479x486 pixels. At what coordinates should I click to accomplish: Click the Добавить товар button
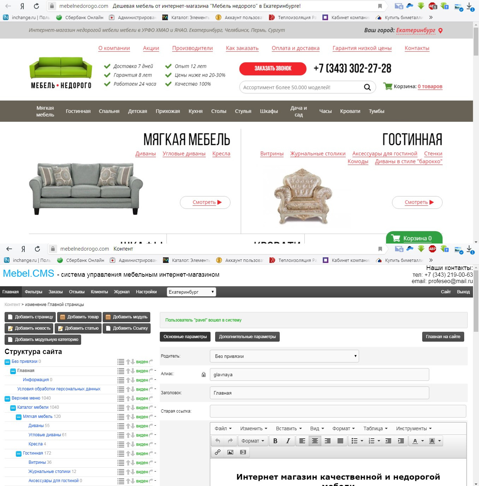(79, 317)
